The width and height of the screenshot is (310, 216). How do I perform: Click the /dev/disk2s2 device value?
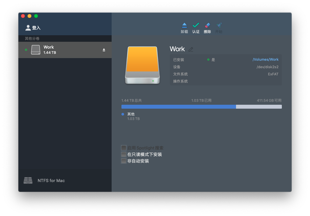(267, 67)
